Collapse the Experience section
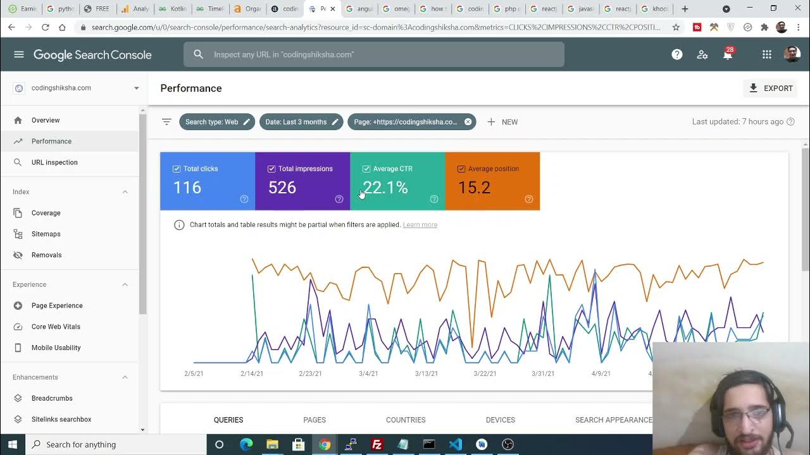The width and height of the screenshot is (810, 455). [x=125, y=284]
